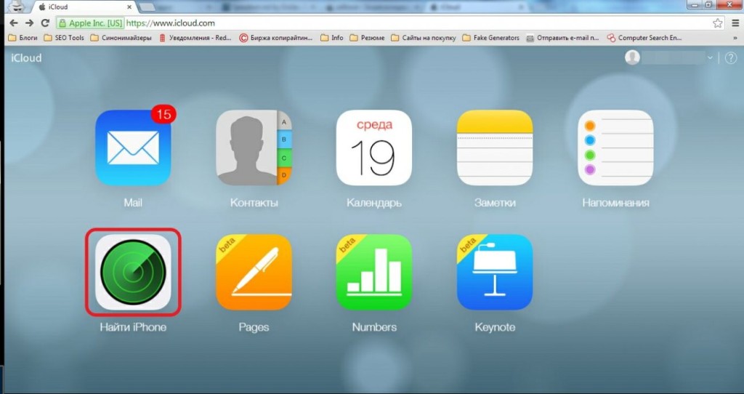Screen dimensions: 744x394
Task: Open the Биржа копирайтин... bookmark
Action: click(276, 38)
